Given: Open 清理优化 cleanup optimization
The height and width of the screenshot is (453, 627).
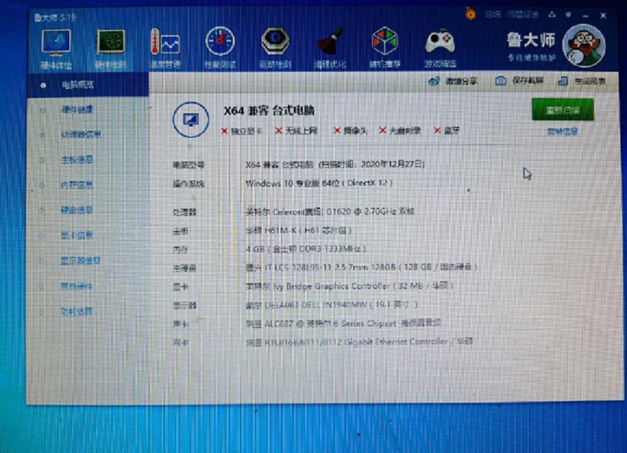Looking at the screenshot, I should [x=330, y=48].
